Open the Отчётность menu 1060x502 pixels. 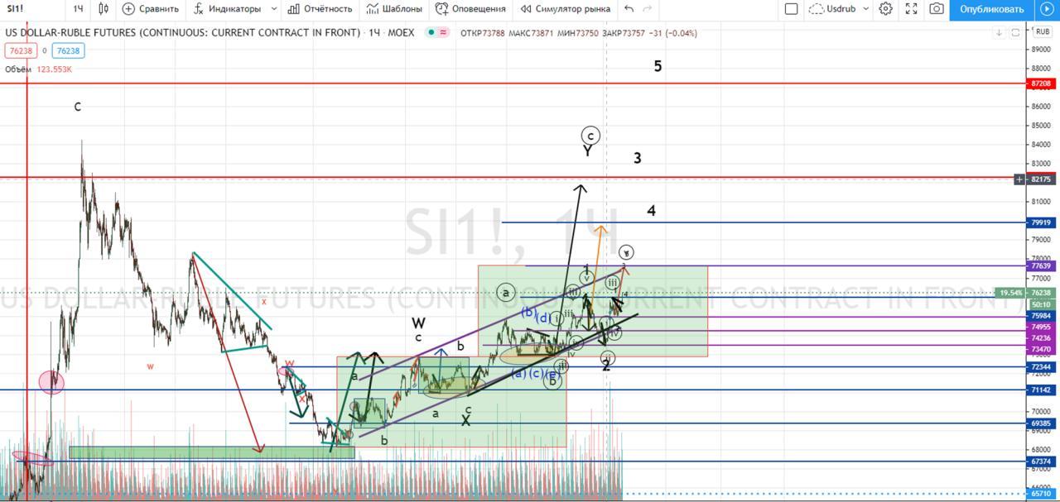(320, 9)
